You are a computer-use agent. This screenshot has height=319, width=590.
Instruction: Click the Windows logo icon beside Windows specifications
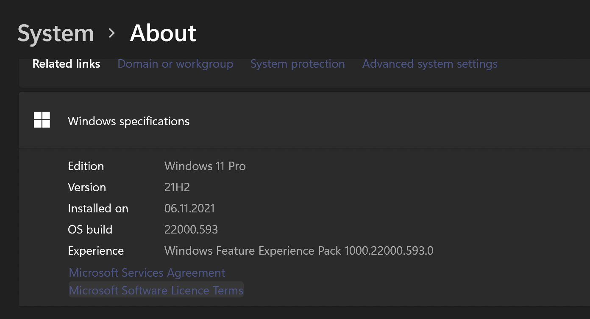41,120
